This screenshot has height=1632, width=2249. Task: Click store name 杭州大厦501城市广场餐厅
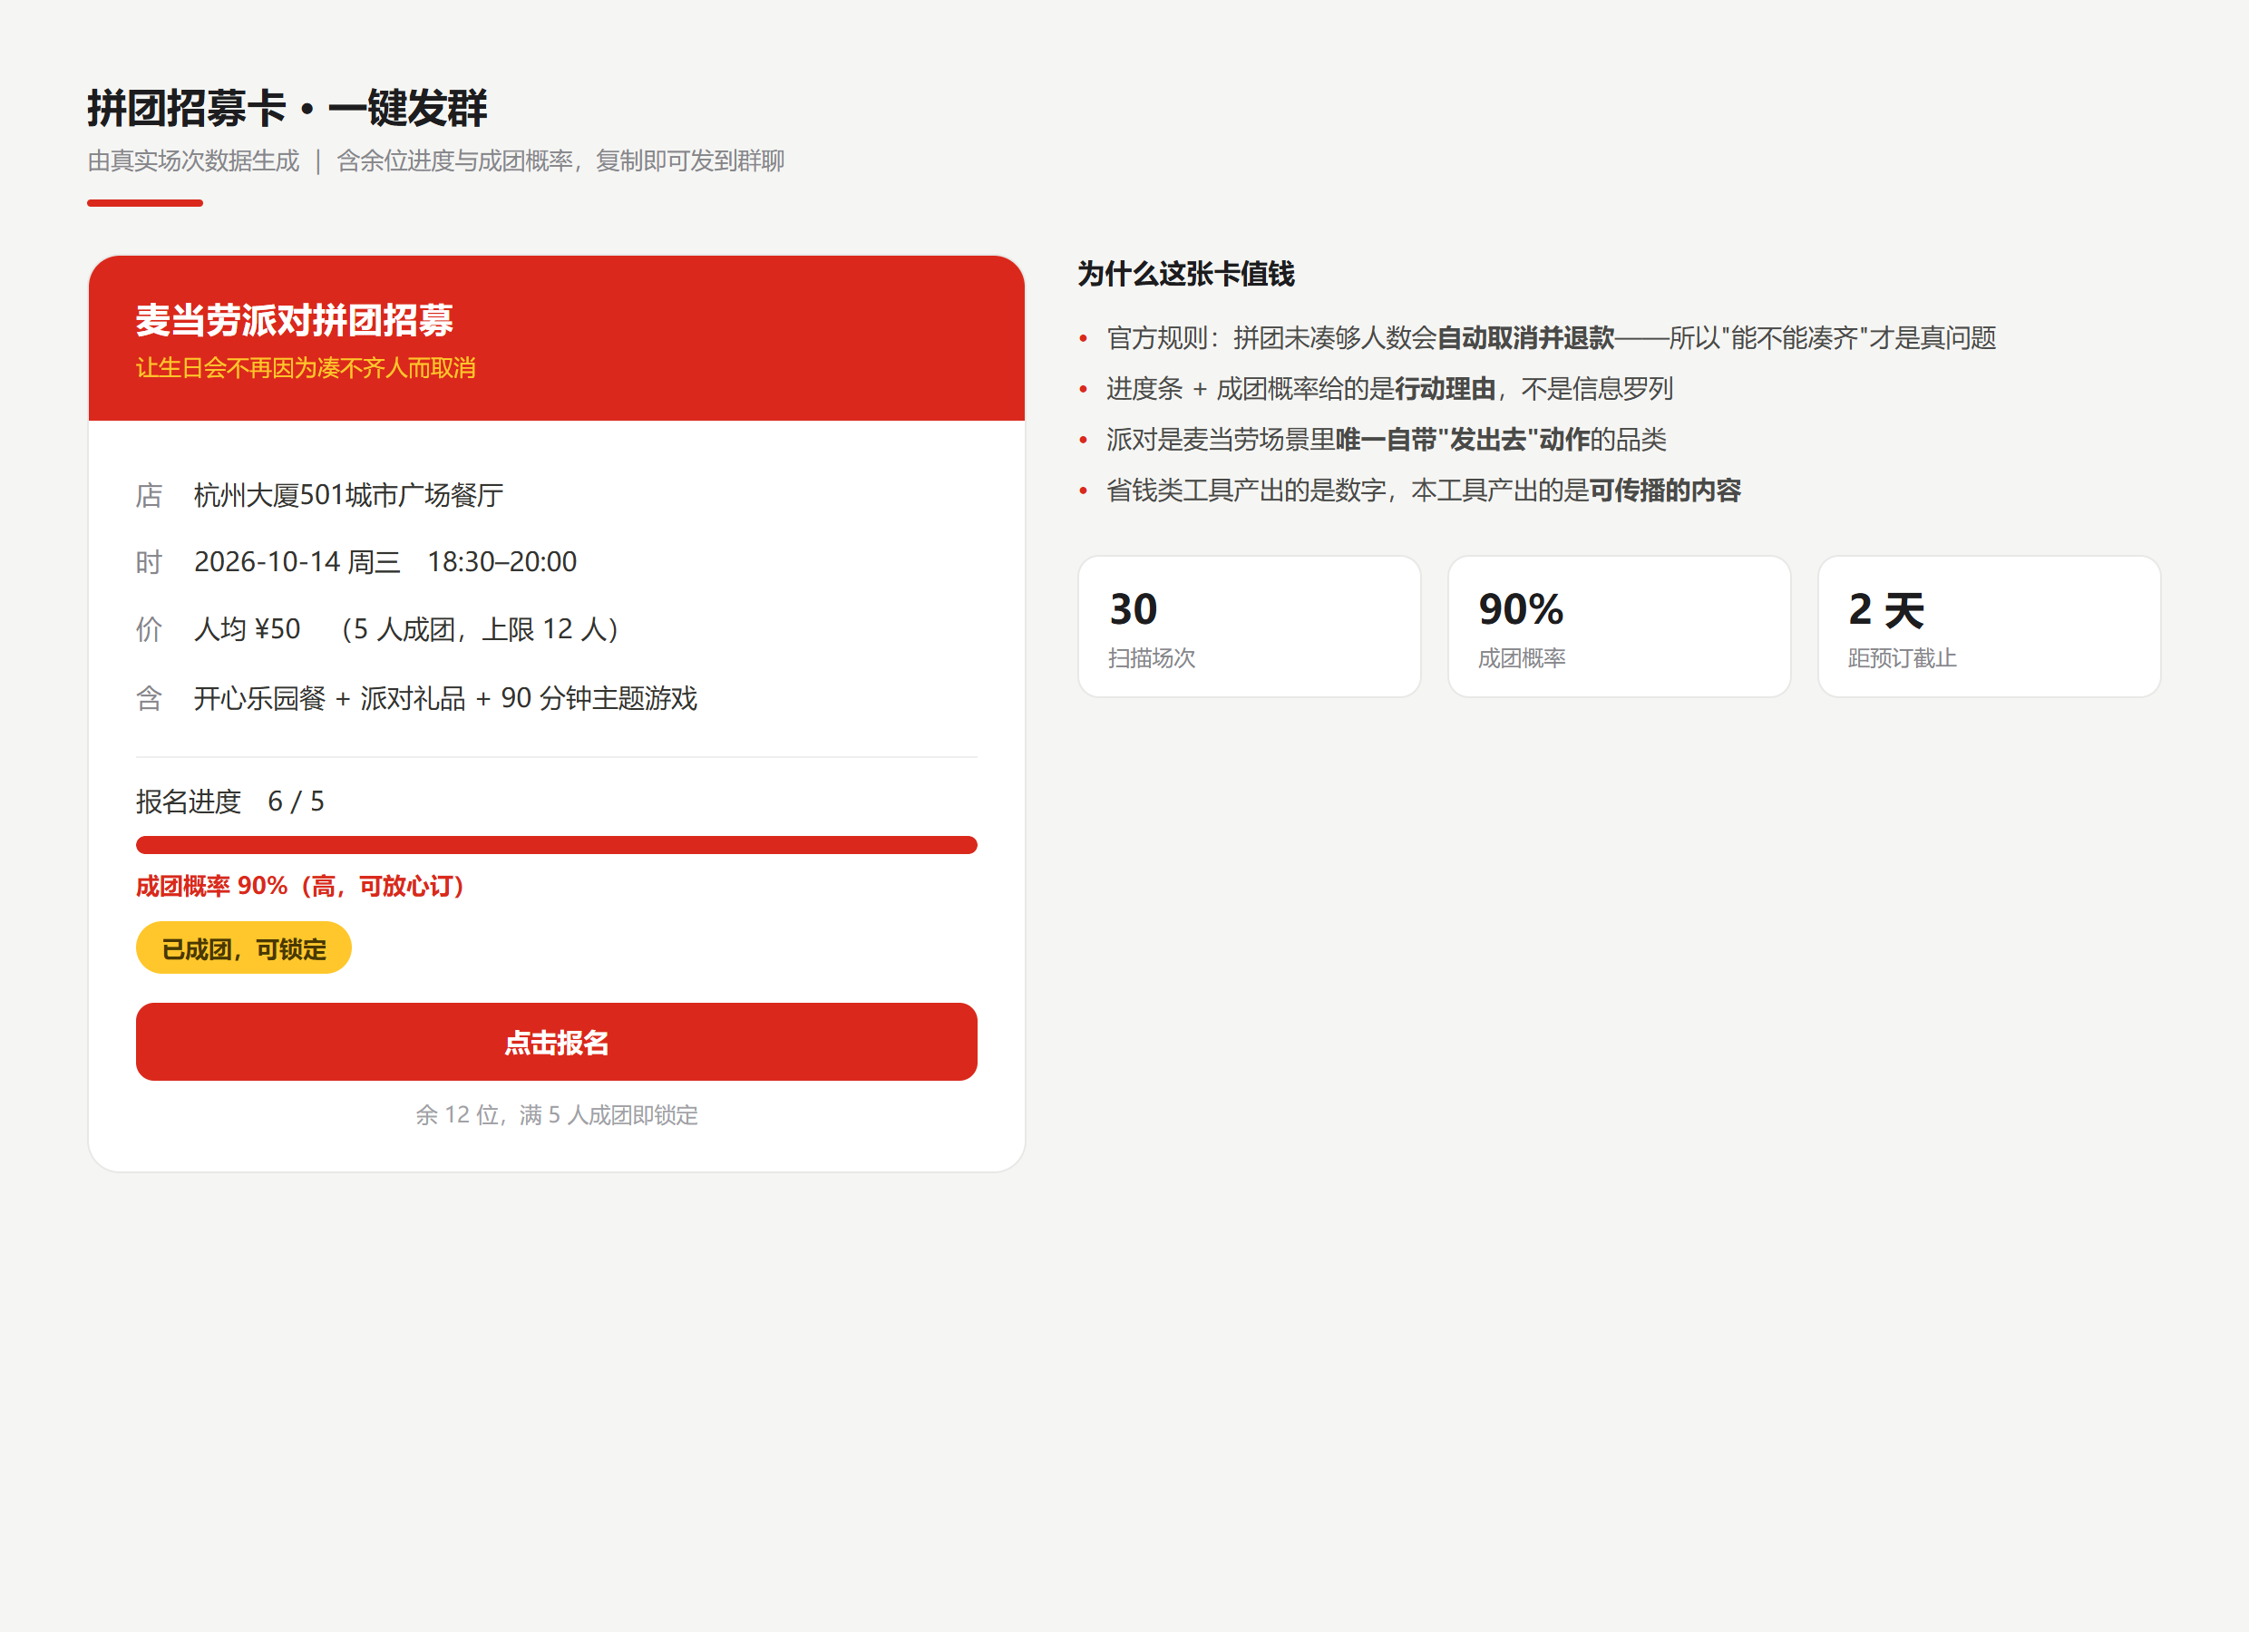pos(349,495)
